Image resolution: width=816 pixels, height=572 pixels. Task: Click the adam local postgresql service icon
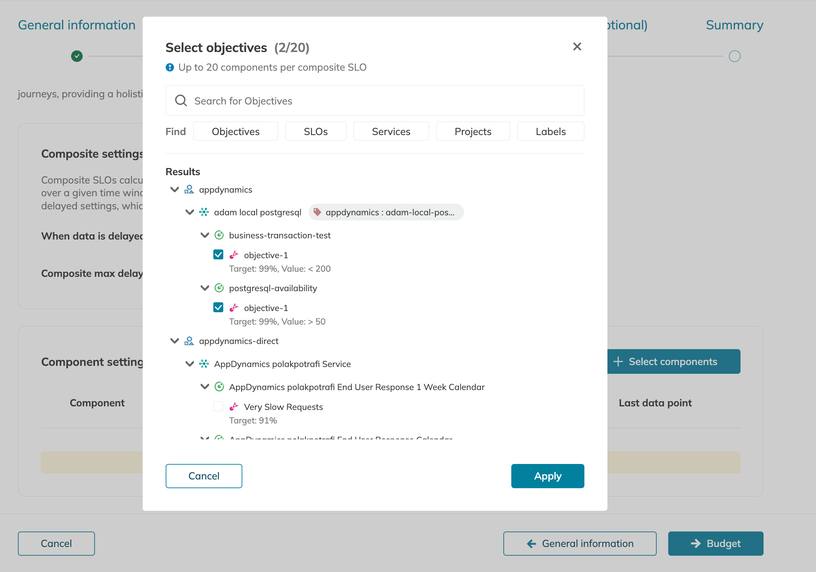pos(204,212)
